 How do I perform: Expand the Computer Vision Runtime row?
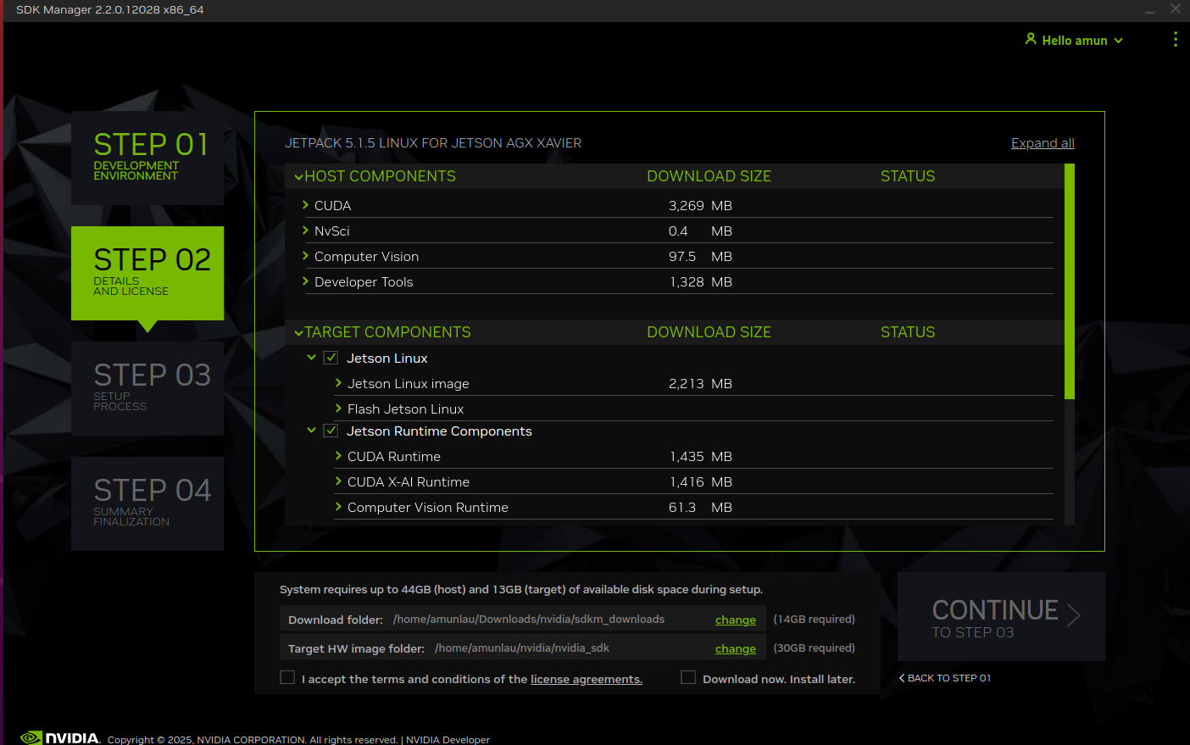(x=338, y=507)
